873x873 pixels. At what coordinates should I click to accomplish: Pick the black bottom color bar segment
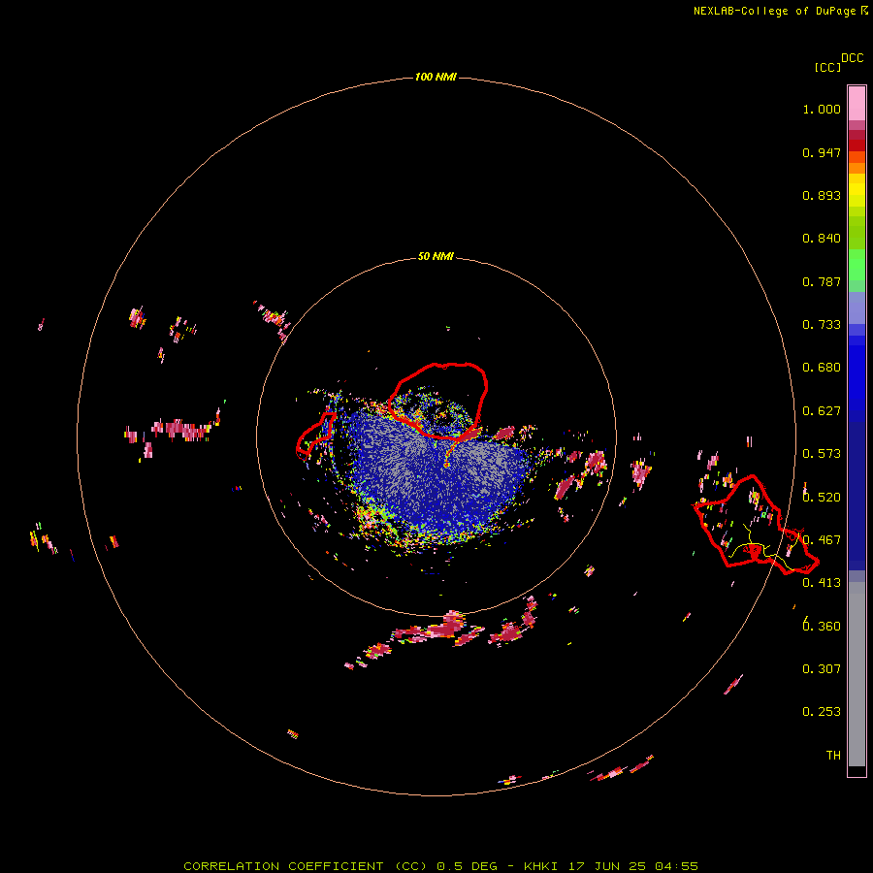857,770
